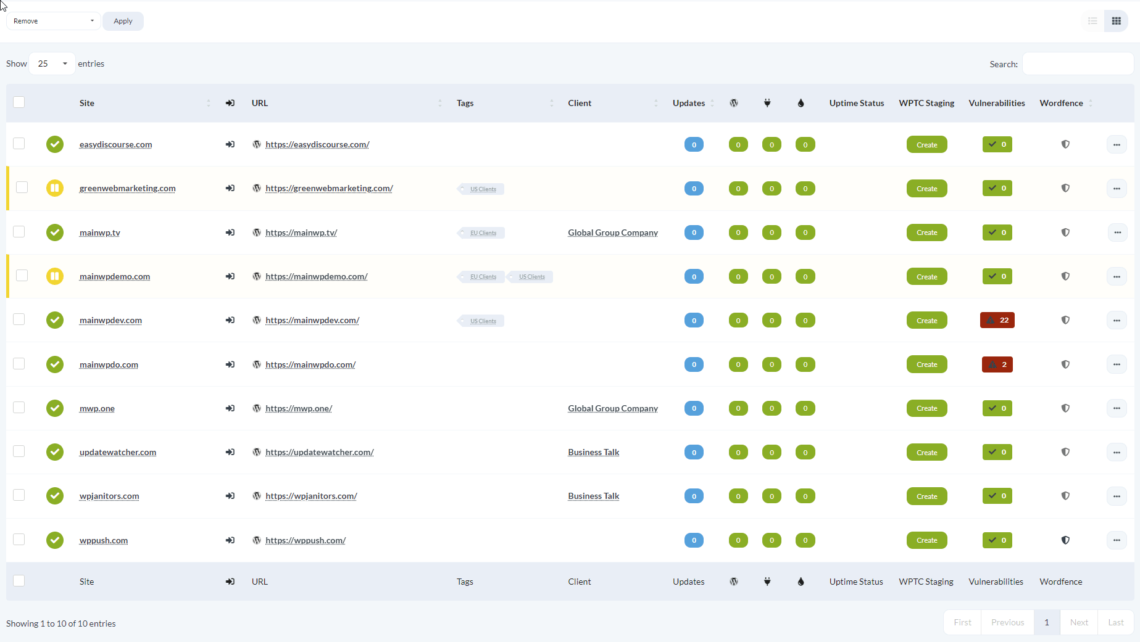Select the wppush.com row checkbox
The height and width of the screenshot is (642, 1140).
19,540
